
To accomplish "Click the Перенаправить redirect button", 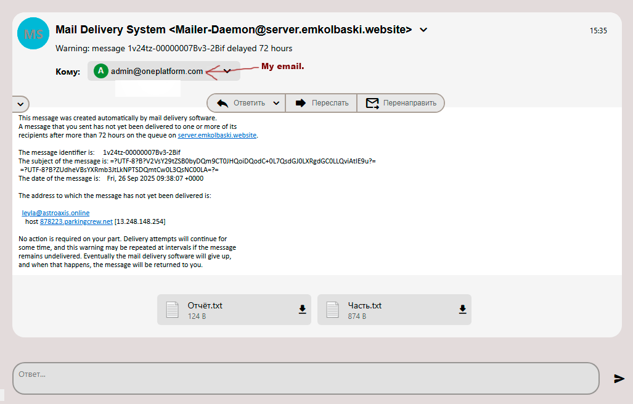I will (x=401, y=103).
